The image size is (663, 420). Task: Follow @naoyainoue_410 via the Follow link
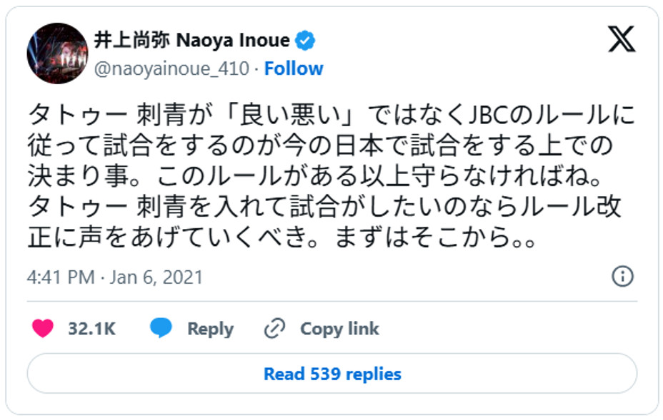point(295,68)
